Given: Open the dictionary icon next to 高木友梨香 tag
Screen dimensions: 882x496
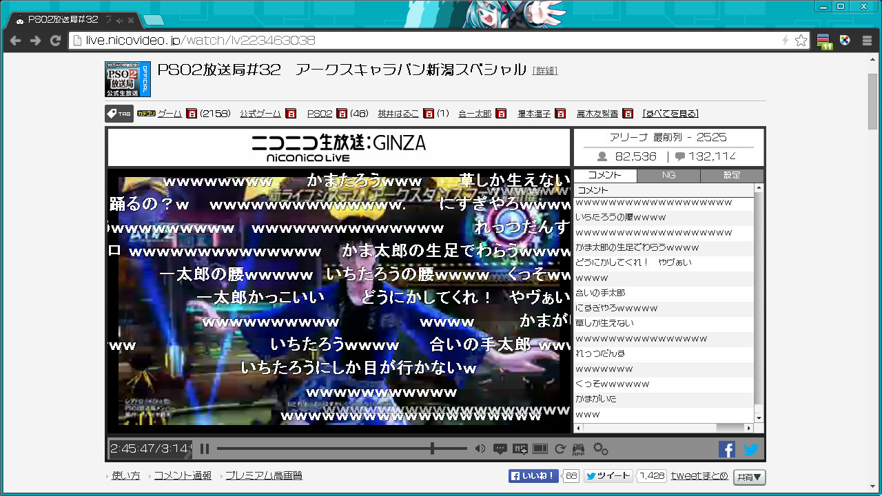Looking at the screenshot, I should click(628, 114).
